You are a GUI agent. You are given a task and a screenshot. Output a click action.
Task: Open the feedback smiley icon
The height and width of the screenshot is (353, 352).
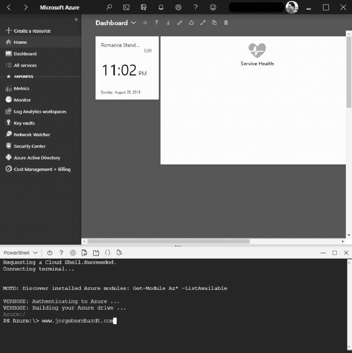212,7
